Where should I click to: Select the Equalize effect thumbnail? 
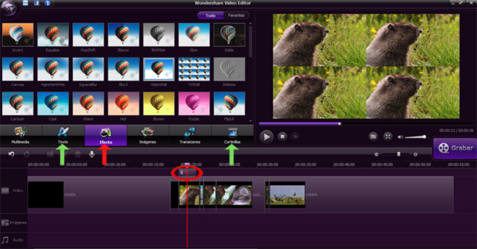tap(53, 35)
